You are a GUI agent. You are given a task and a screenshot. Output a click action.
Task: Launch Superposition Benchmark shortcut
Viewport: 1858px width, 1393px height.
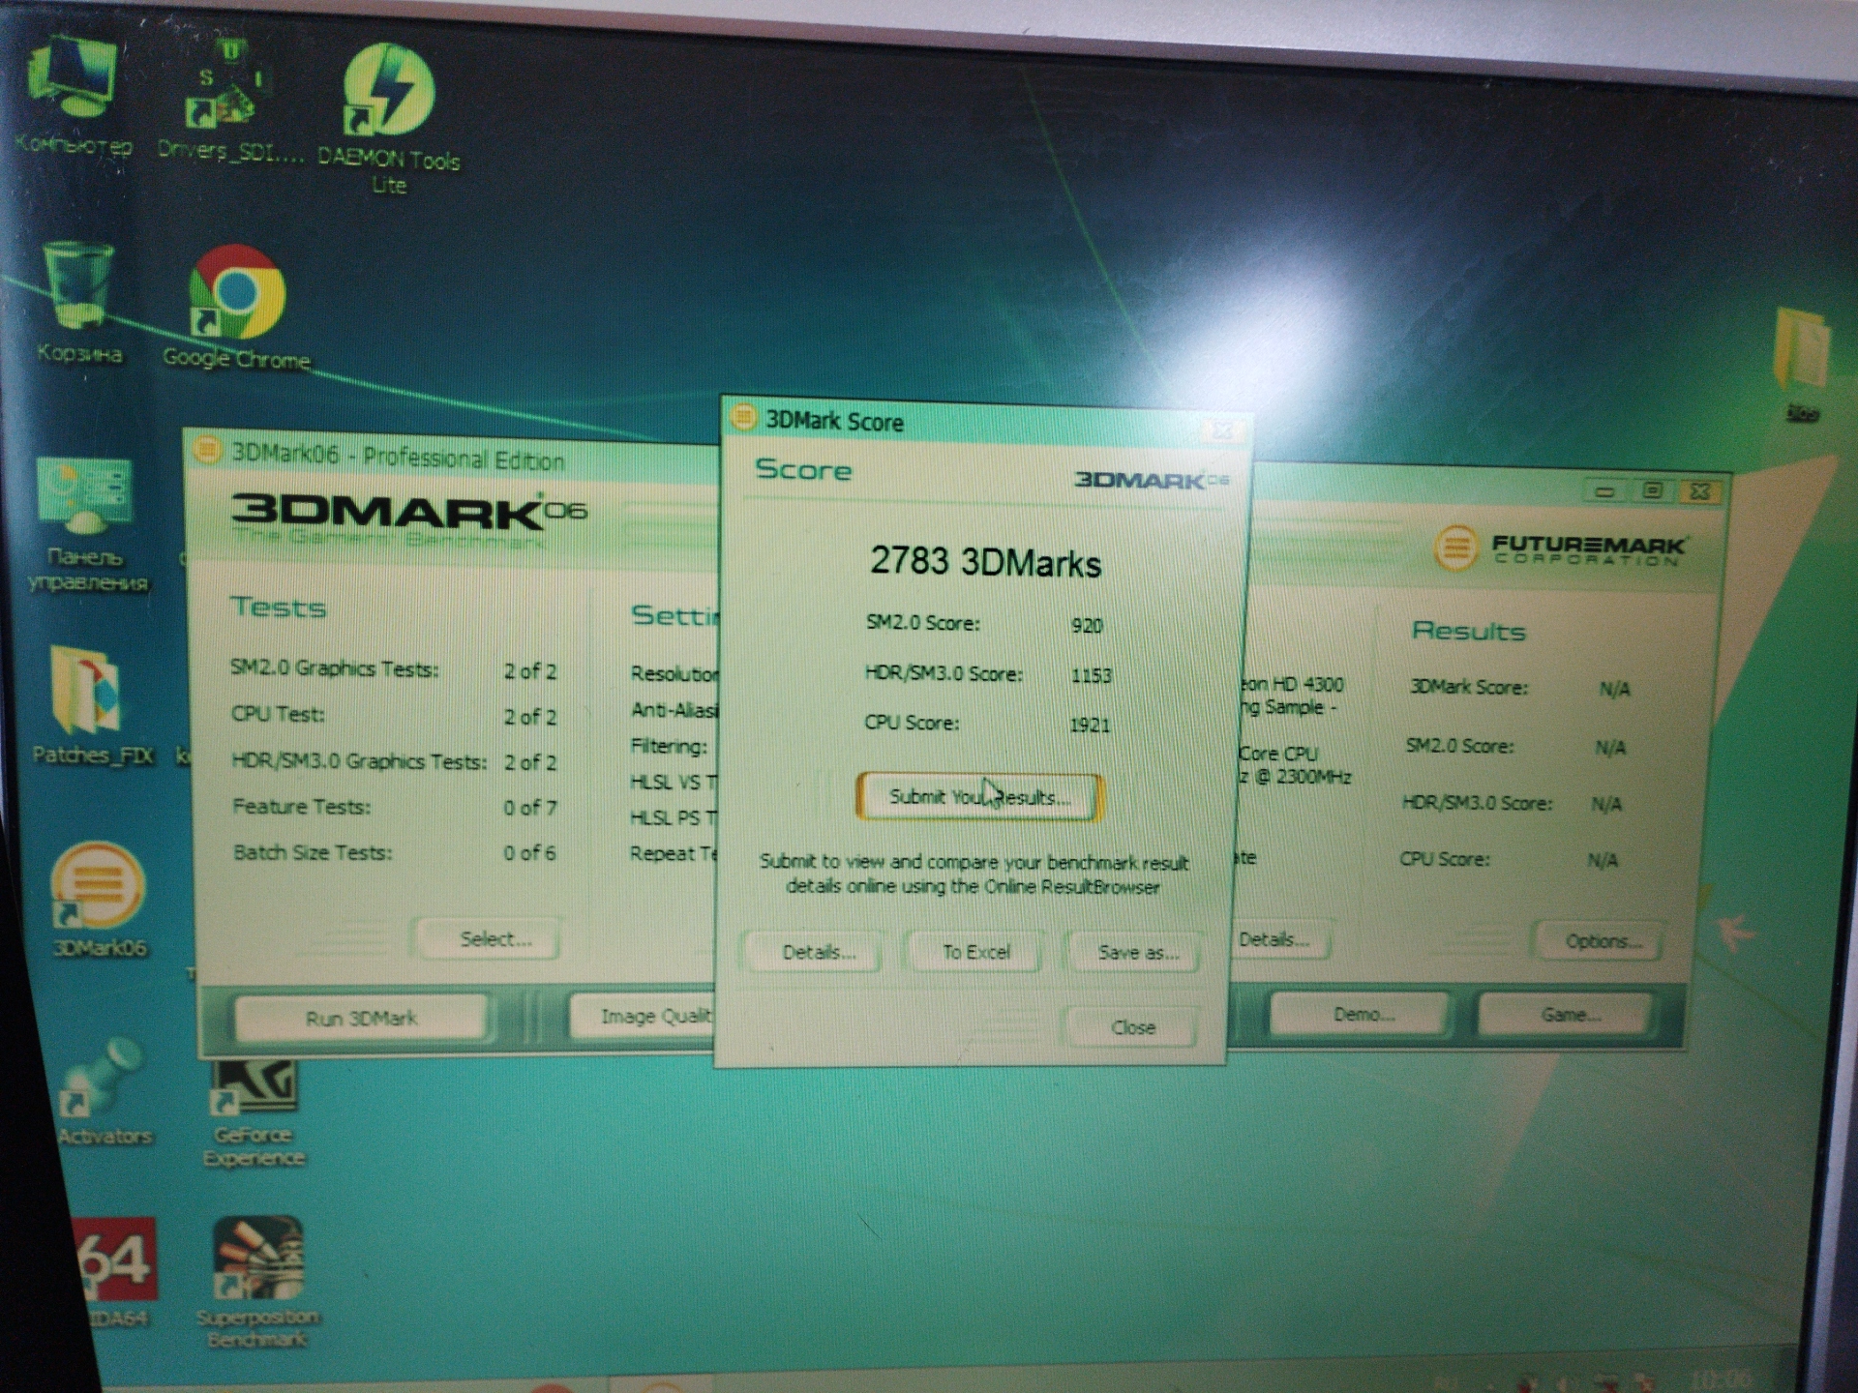257,1283
